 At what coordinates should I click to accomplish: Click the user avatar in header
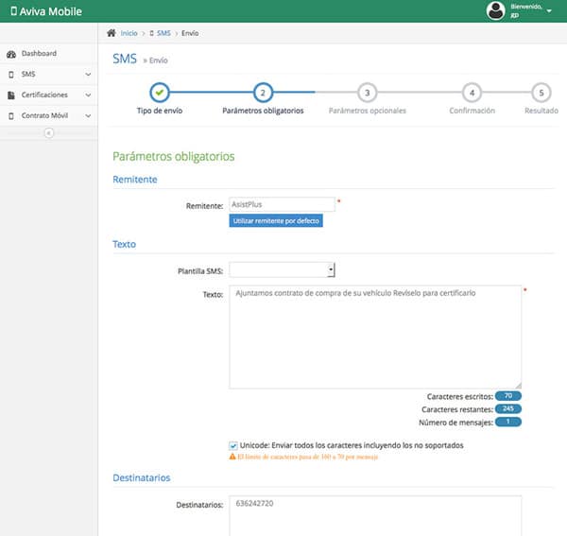point(495,10)
